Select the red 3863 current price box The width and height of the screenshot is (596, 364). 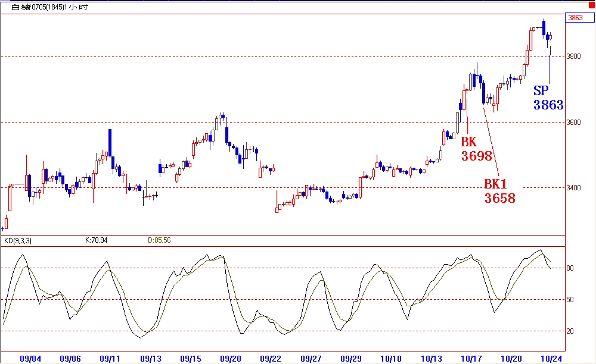pos(576,18)
